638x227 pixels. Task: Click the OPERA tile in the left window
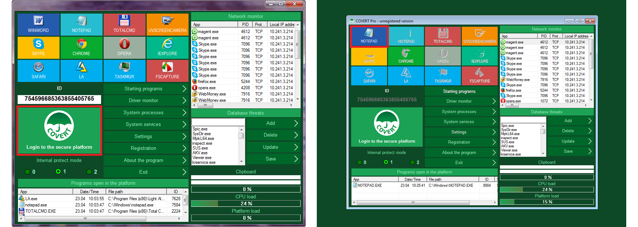click(124, 48)
